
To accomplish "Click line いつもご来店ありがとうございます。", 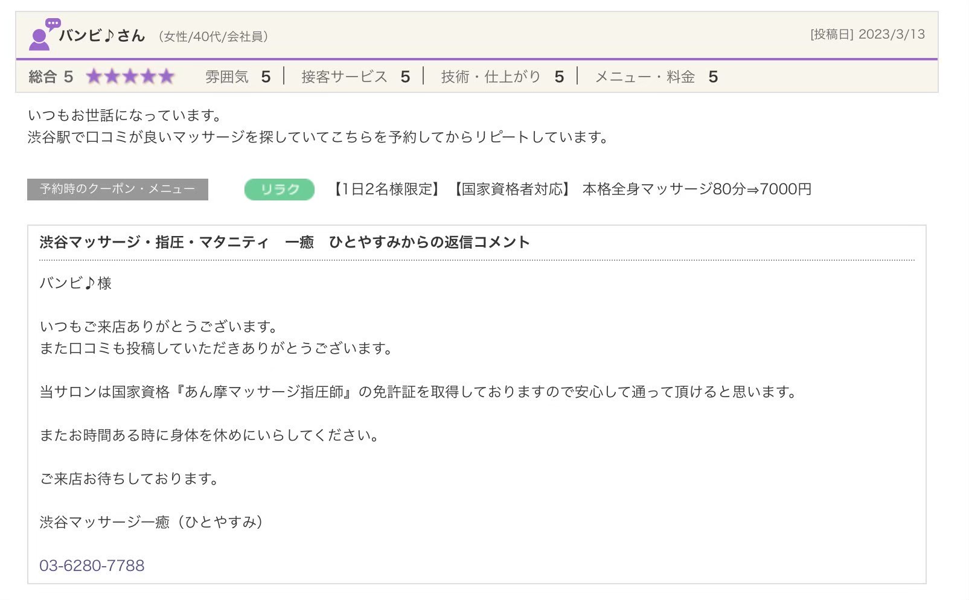I will point(159,327).
